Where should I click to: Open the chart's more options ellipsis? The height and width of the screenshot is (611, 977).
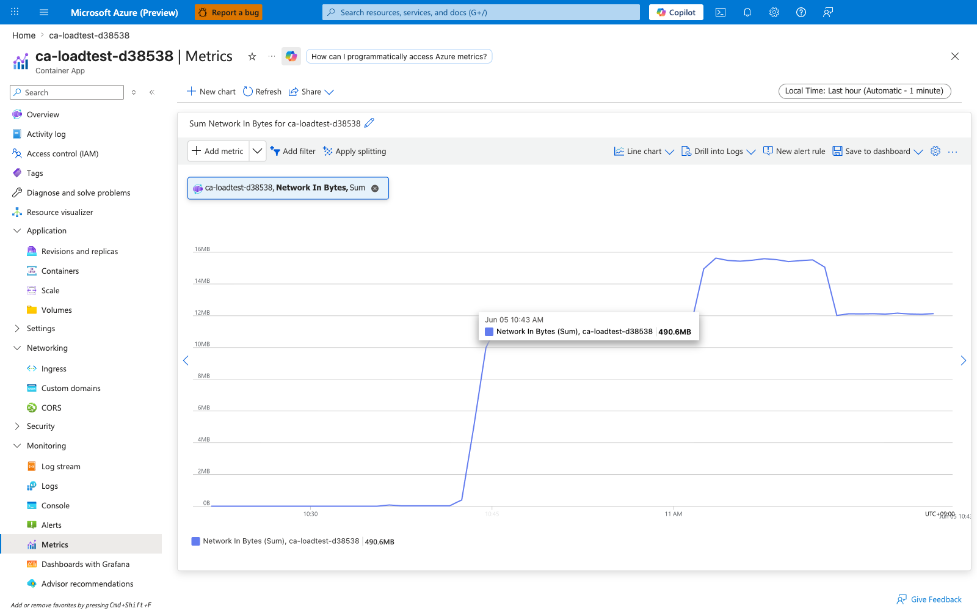(x=953, y=152)
